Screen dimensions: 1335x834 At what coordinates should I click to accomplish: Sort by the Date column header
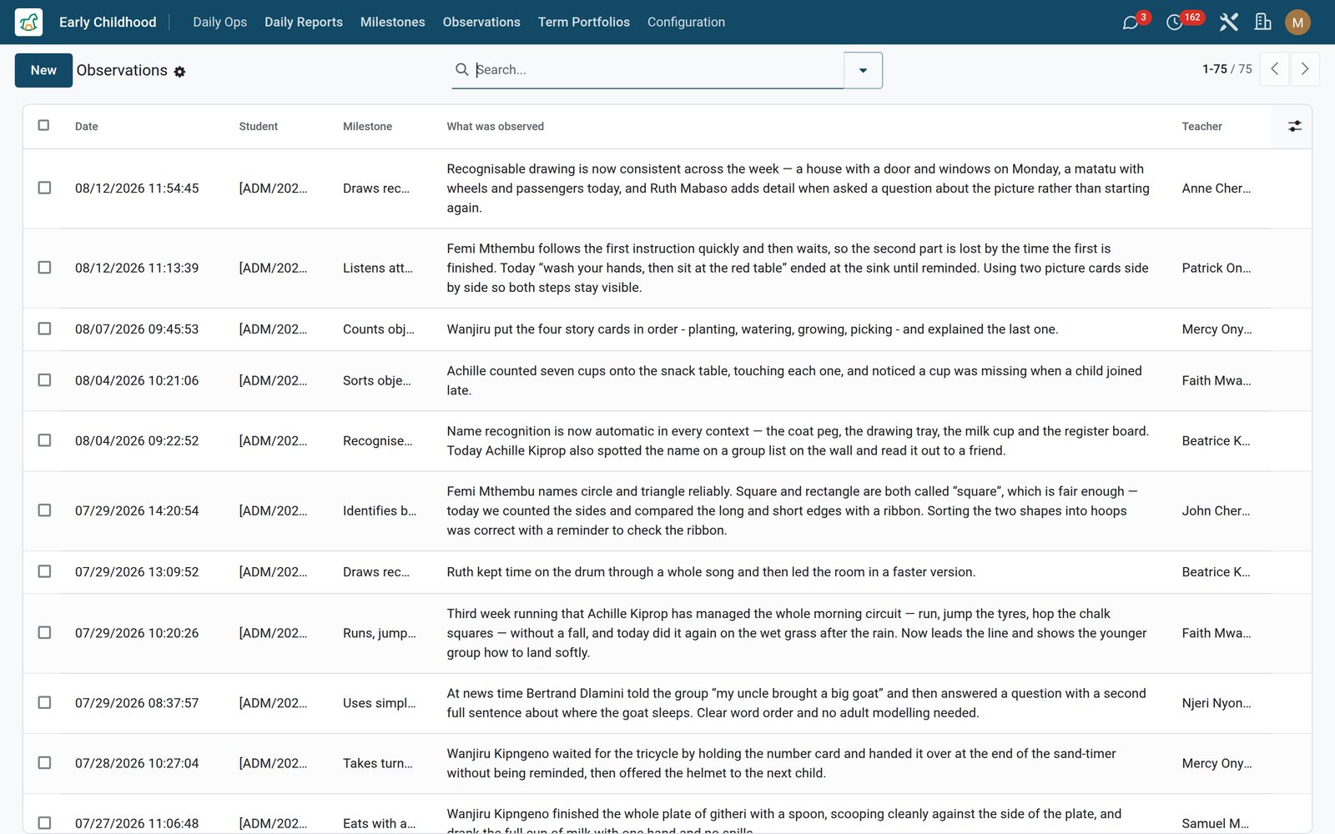(x=87, y=127)
